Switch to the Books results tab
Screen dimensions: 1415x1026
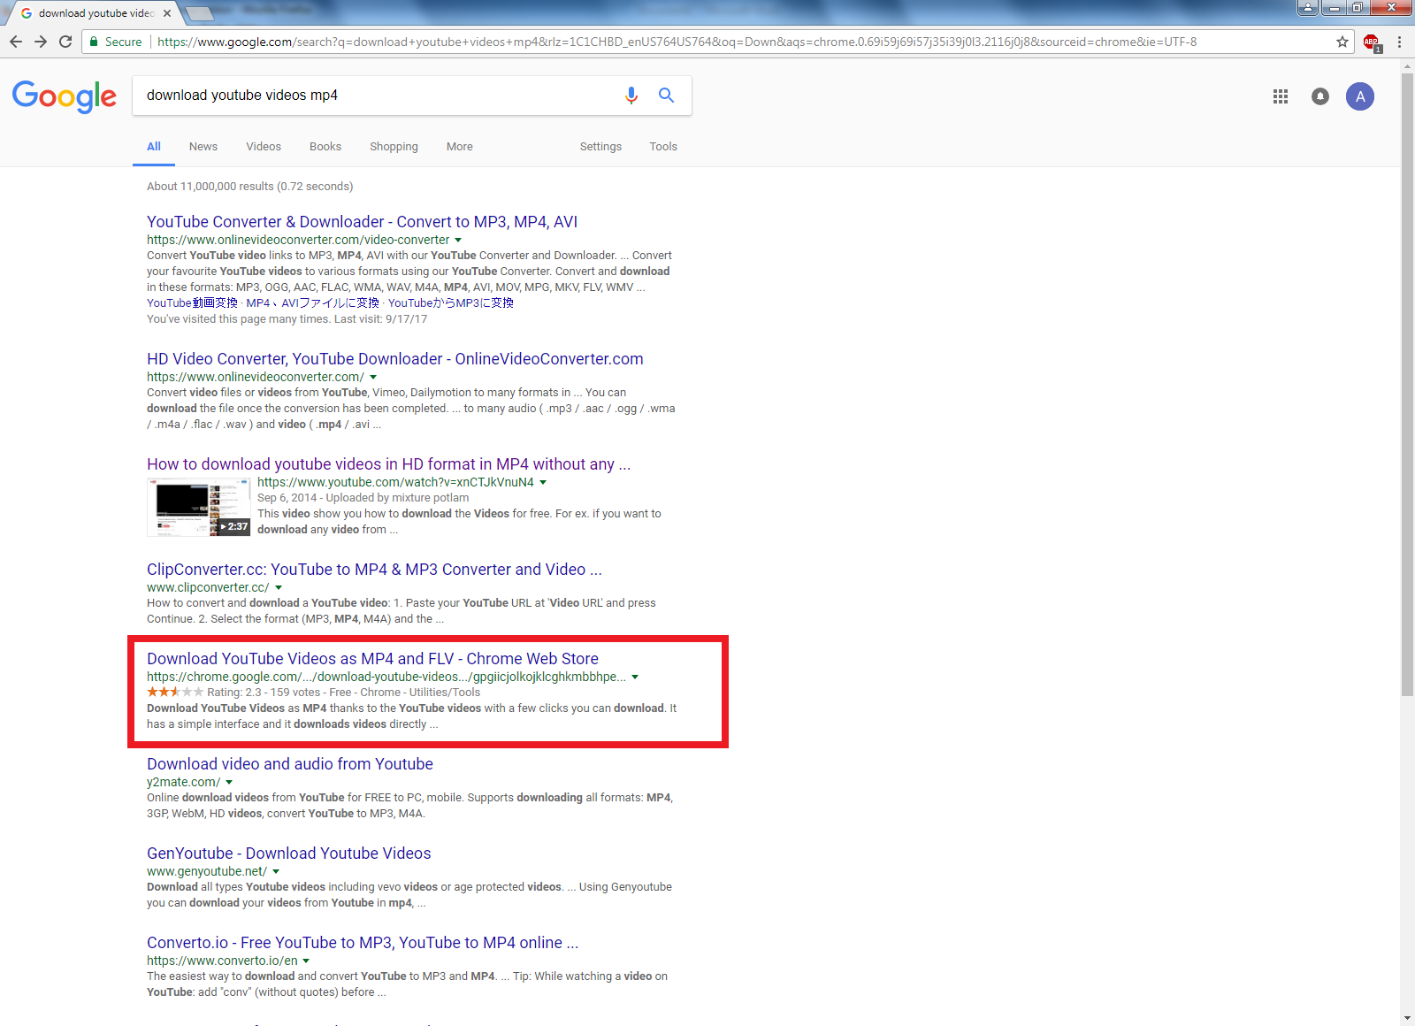point(325,147)
